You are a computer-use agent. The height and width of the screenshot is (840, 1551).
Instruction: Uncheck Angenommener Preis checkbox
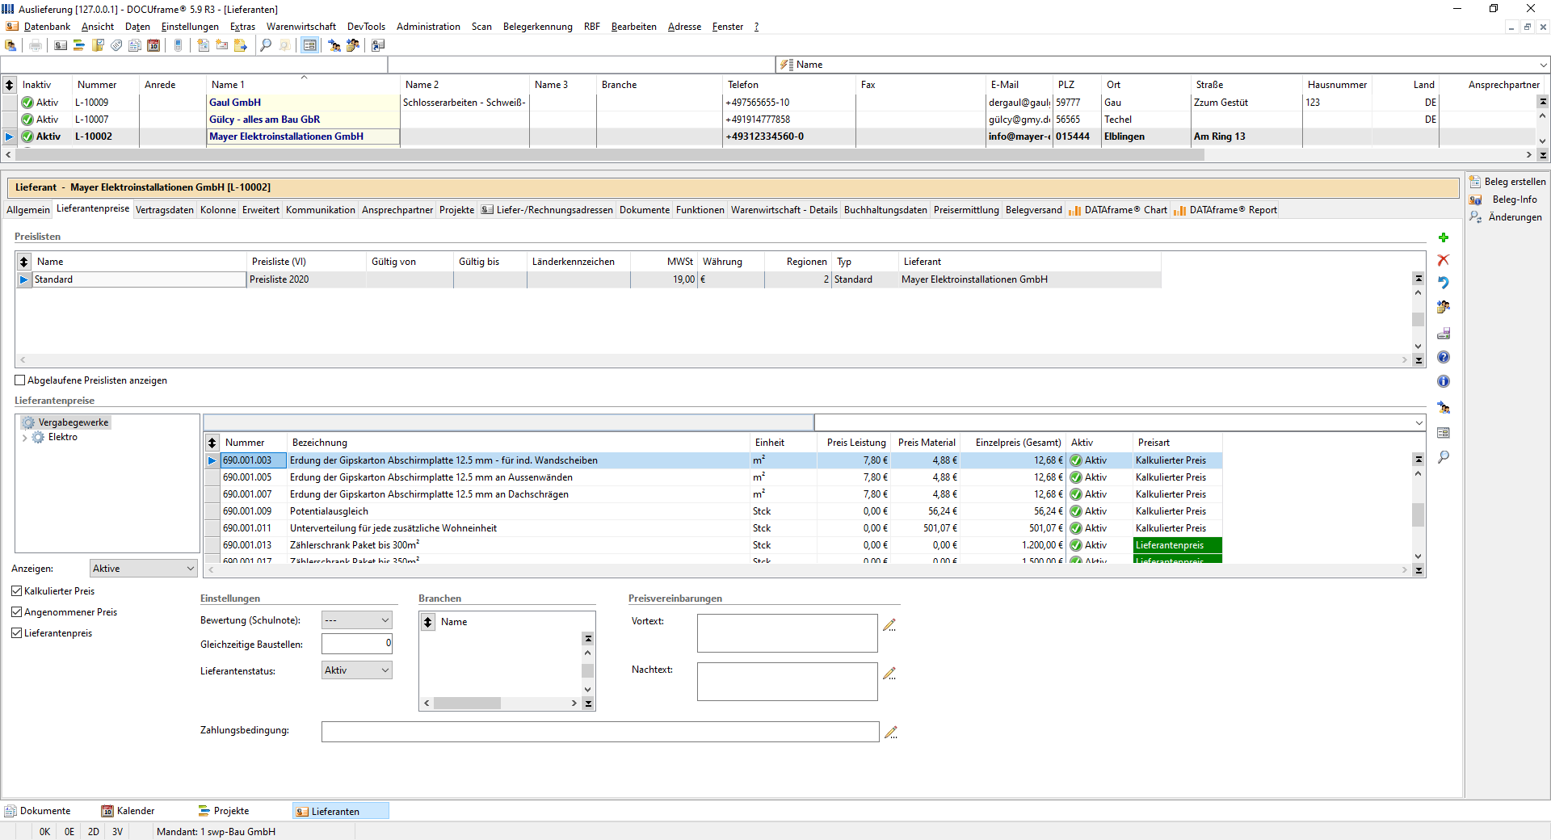pyautogui.click(x=17, y=612)
